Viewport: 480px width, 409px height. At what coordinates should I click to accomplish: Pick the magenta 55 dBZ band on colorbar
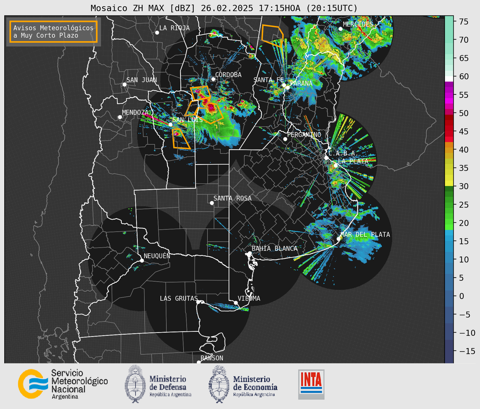(x=449, y=95)
